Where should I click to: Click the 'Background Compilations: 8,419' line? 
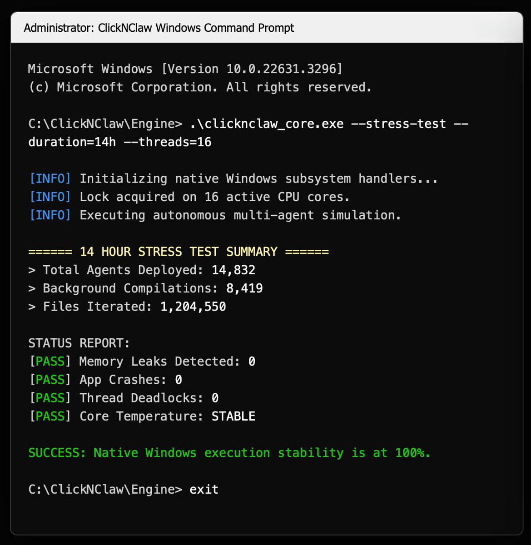pos(145,288)
